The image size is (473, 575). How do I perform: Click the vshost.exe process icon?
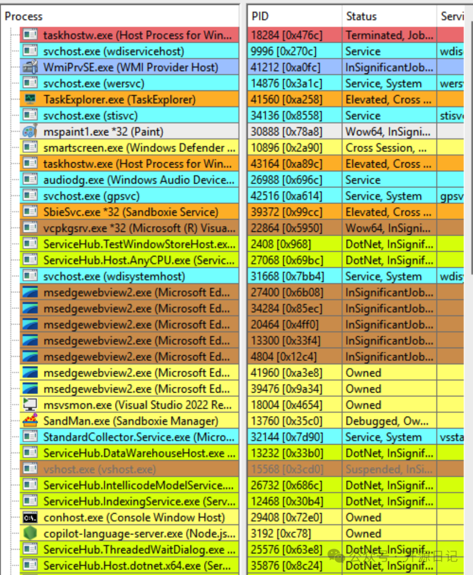[x=30, y=469]
